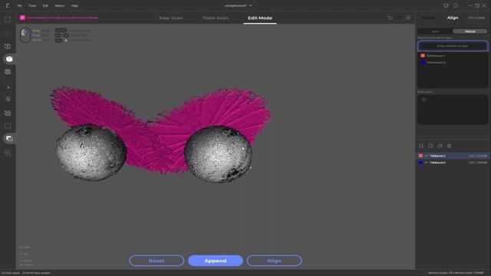Click the mouse controls hint graphic in the viewport
This screenshot has width=491, height=276.
point(25,35)
